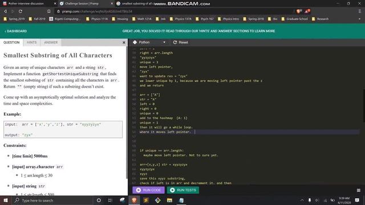The image size is (365, 205).
Task: Open Graduate School bookmark folder
Action: click(x=295, y=19)
